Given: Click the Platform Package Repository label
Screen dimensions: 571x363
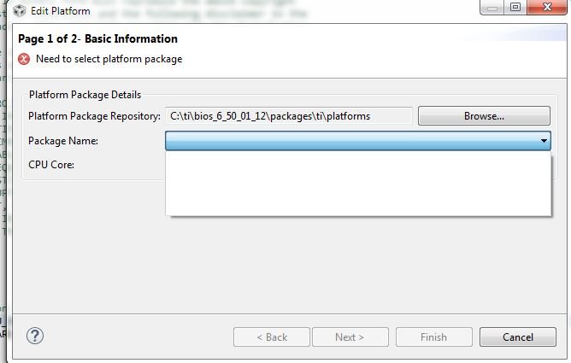Looking at the screenshot, I should point(94,115).
